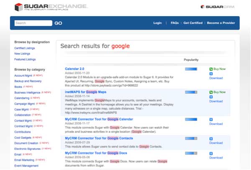Open Contributions category

click(23, 132)
